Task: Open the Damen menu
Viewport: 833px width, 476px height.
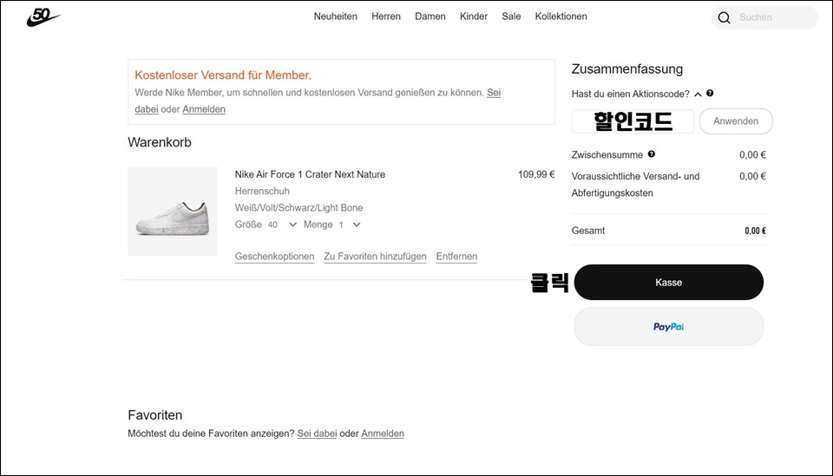Action: pos(430,16)
